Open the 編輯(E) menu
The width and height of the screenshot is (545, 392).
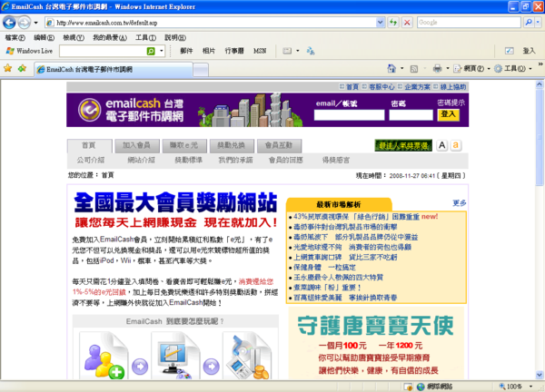point(44,37)
